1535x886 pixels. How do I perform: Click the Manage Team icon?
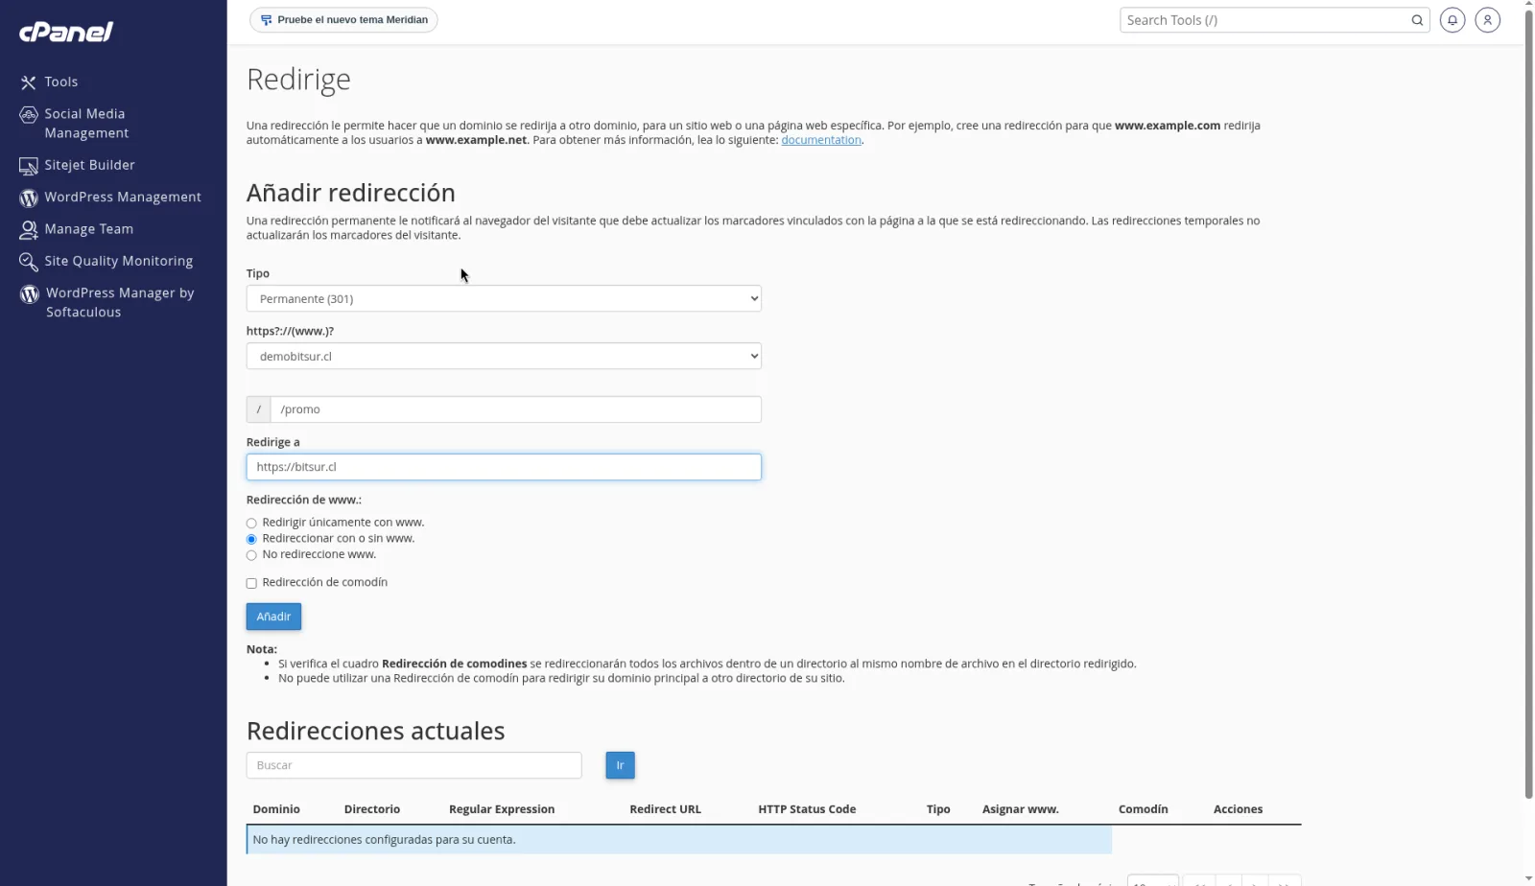[x=29, y=230]
